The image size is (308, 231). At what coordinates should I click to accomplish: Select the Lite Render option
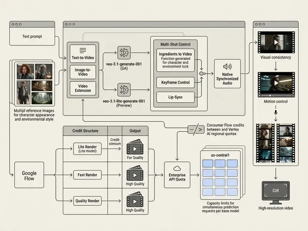tap(87, 149)
